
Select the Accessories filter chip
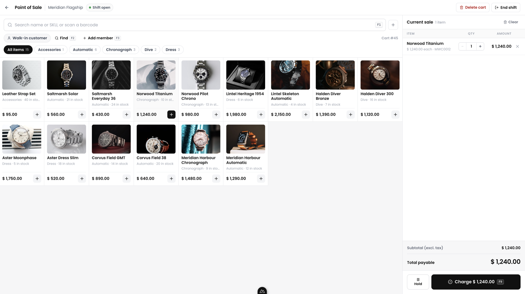click(51, 50)
